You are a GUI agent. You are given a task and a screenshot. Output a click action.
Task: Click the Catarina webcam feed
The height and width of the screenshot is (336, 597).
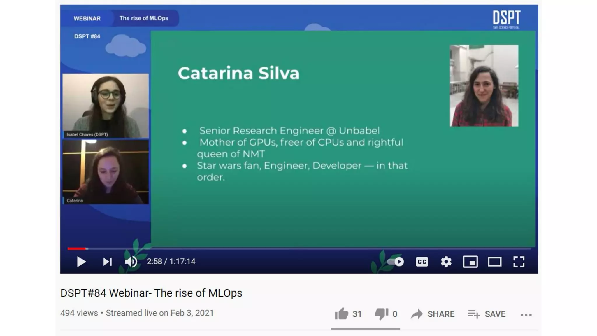pyautogui.click(x=106, y=172)
